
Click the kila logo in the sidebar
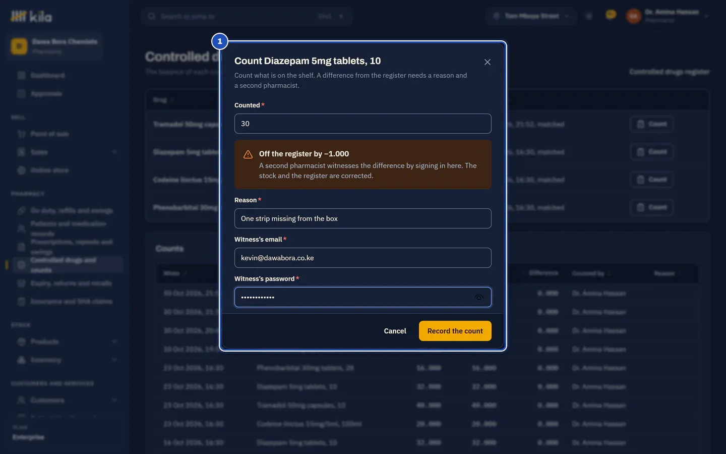(31, 17)
